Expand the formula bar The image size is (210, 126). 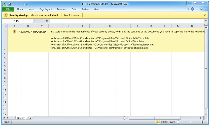point(206,21)
